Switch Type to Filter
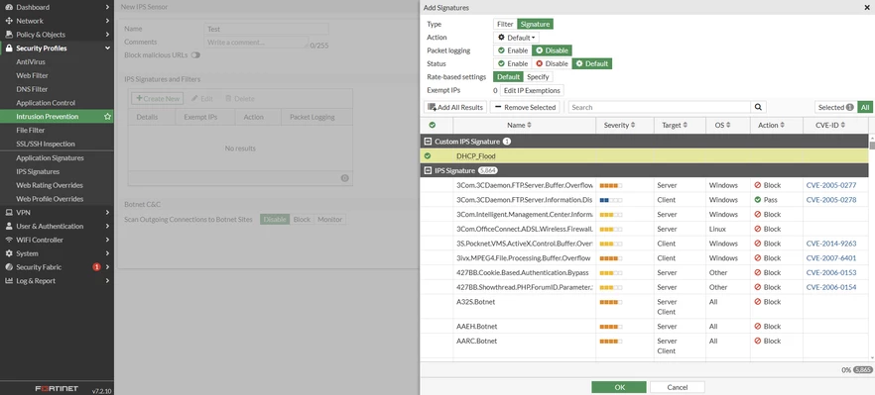Viewport: 875px width, 395px height. [x=505, y=24]
